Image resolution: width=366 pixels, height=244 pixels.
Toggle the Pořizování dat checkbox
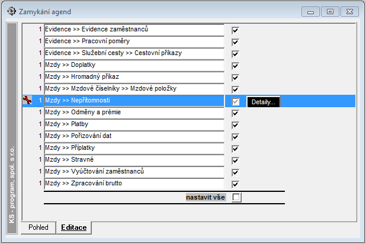click(x=235, y=137)
